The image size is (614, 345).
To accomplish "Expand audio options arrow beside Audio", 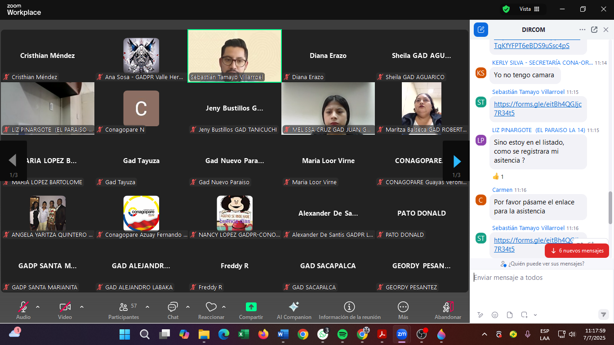I will 38,307.
